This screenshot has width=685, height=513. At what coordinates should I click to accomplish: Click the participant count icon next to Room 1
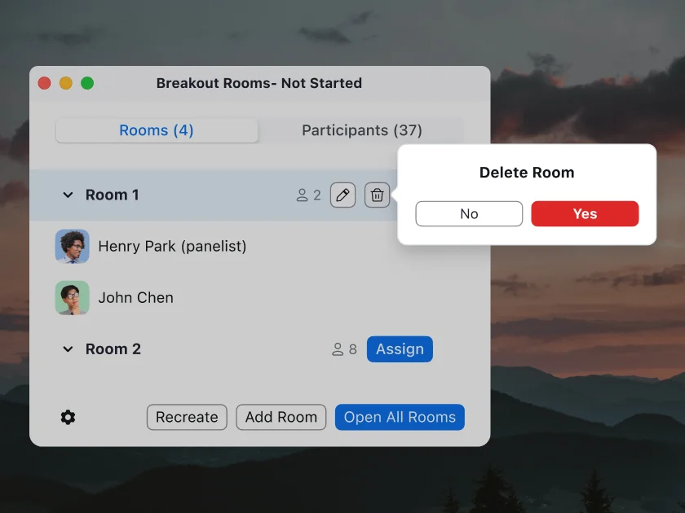point(303,195)
